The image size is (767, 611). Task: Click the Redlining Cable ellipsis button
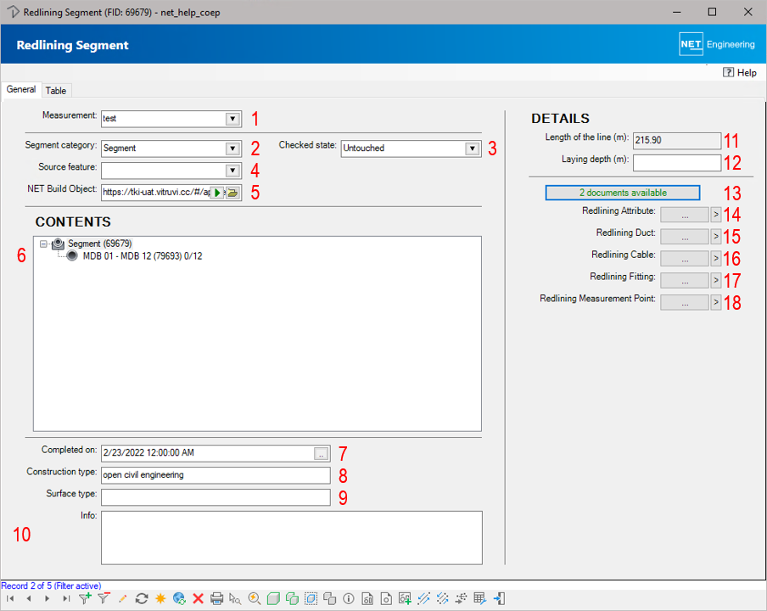684,258
